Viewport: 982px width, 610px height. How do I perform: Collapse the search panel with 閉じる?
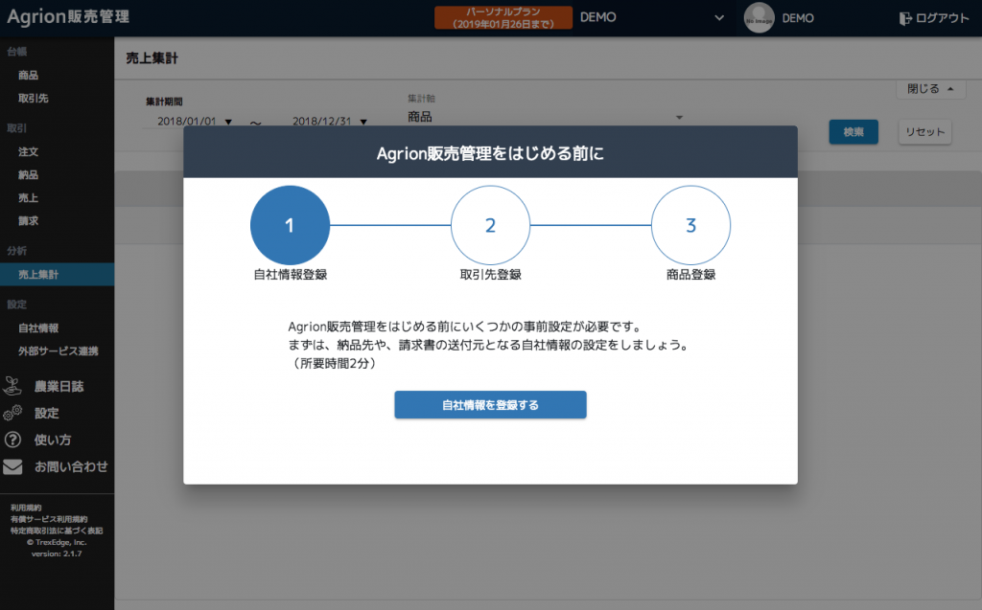pos(930,89)
